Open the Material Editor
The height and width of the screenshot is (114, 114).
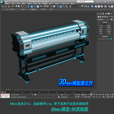(x=105, y=6)
